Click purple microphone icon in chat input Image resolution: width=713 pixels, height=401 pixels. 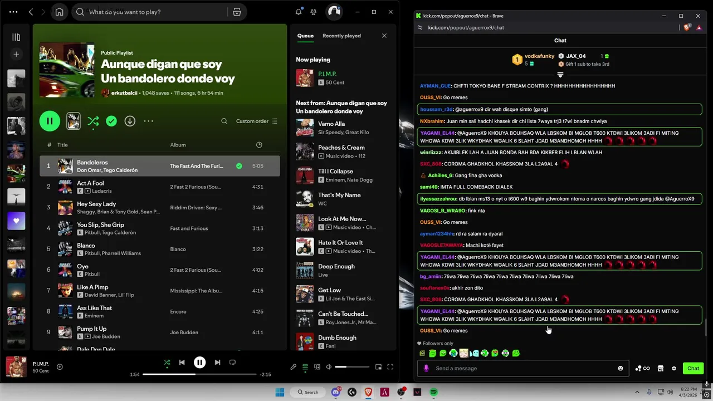pyautogui.click(x=426, y=368)
